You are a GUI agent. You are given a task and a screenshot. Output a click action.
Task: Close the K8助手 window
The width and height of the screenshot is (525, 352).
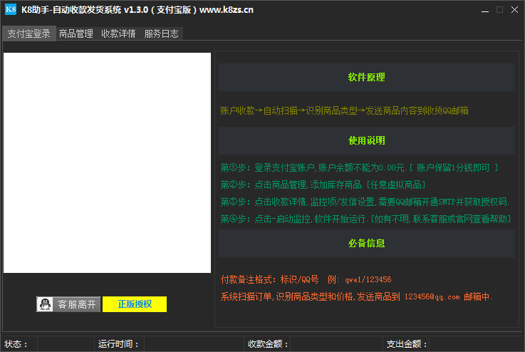(x=514, y=10)
